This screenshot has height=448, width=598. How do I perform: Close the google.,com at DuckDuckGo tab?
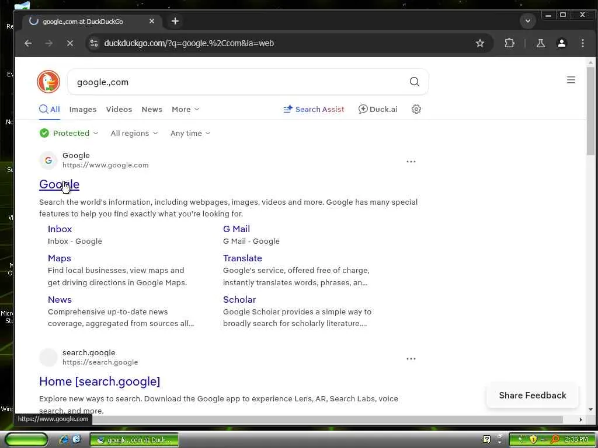pos(152,22)
